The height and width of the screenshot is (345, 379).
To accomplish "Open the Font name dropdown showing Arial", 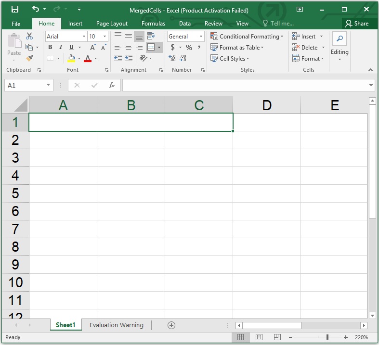I will click(84, 36).
